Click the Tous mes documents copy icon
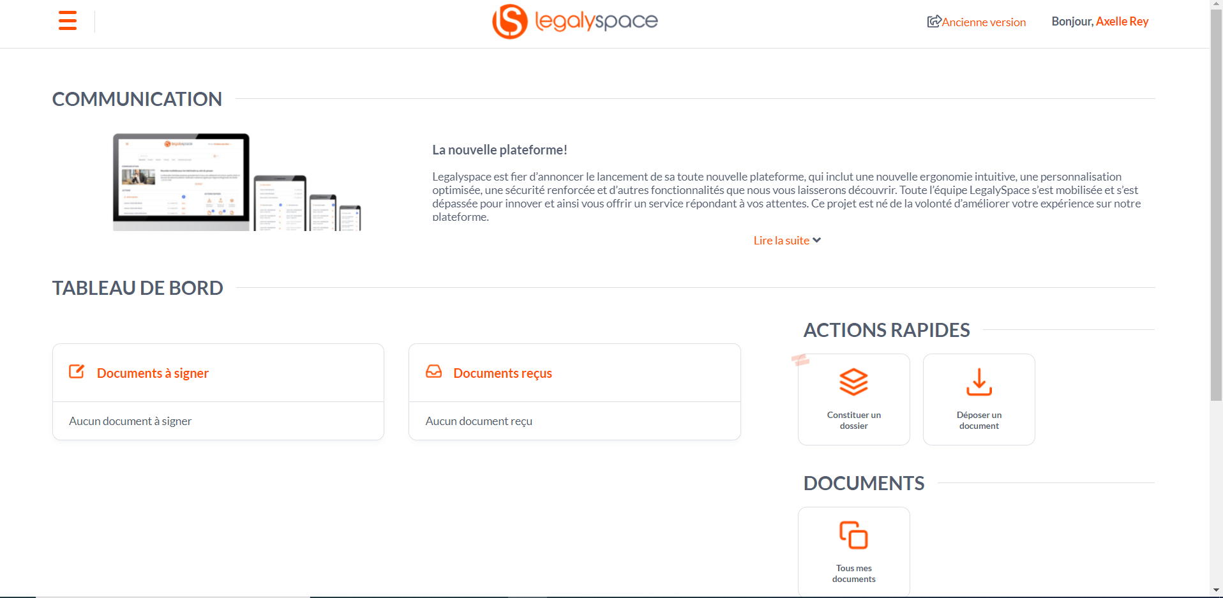1223x598 pixels. coord(853,535)
